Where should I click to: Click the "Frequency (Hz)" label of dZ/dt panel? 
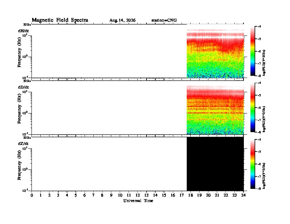[19, 165]
